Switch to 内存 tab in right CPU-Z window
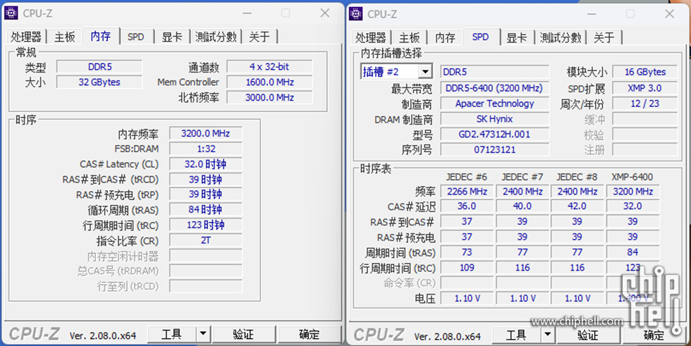Image resolution: width=691 pixels, height=346 pixels. 445,38
